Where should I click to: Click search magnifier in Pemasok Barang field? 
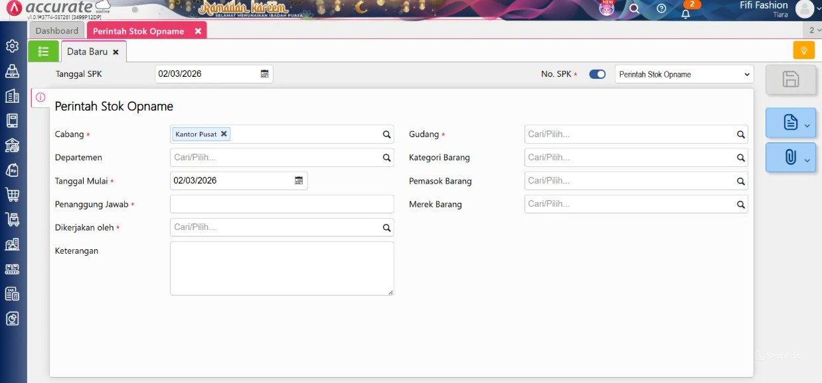click(740, 181)
